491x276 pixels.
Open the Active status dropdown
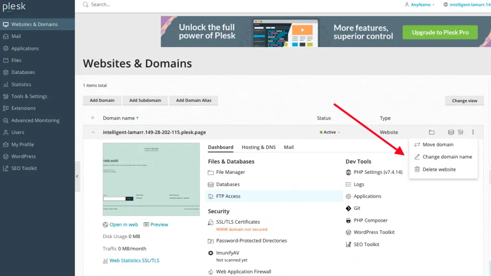(330, 132)
